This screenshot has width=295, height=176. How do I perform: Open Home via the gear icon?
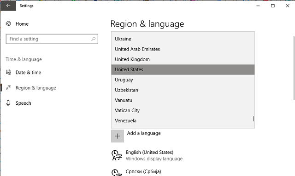pyautogui.click(x=8, y=24)
